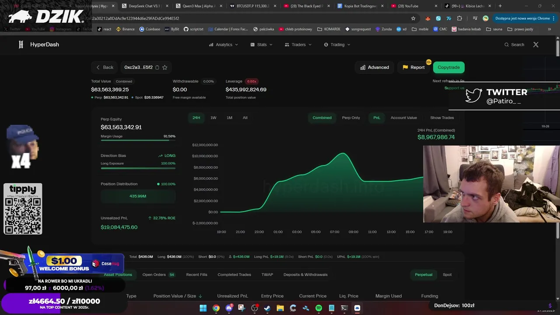Viewport: 560px width, 315px height.
Task: Go back using the Back button
Action: tap(105, 67)
